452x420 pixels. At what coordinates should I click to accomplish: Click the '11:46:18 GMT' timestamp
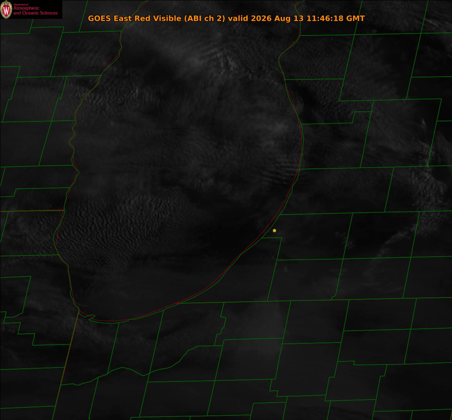[335, 18]
